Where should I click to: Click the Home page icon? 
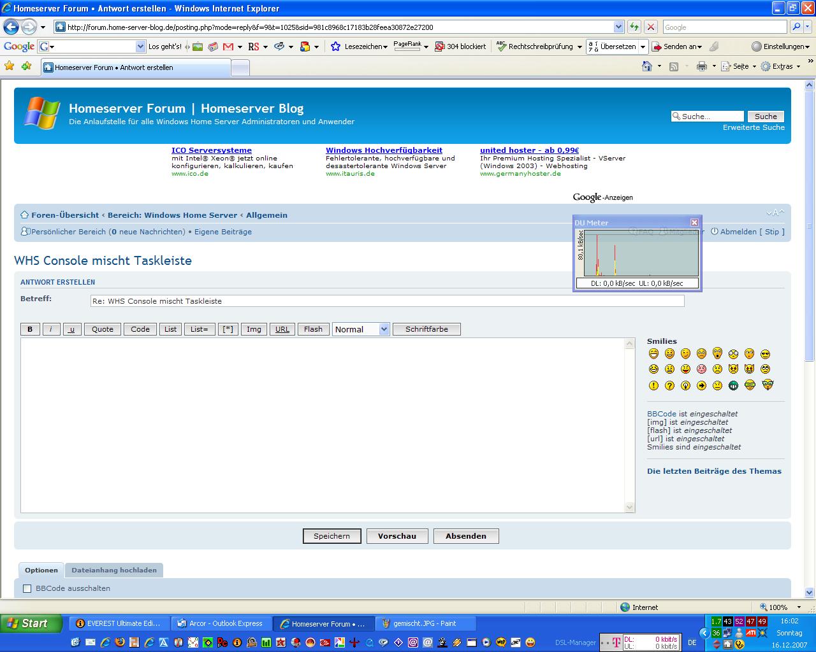tap(647, 66)
